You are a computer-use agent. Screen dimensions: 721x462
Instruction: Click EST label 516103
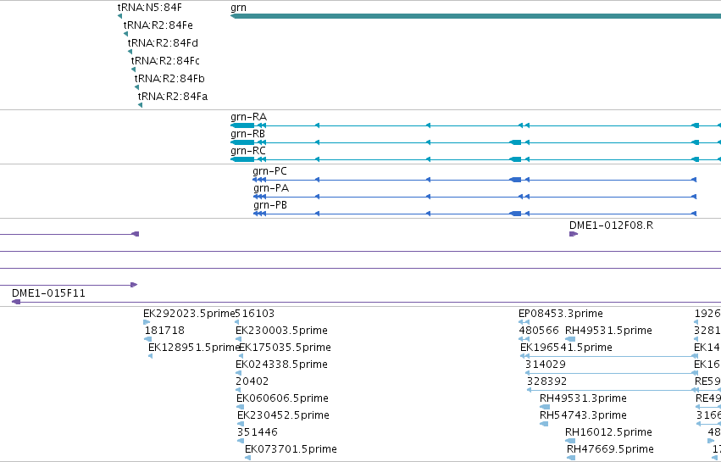255,314
